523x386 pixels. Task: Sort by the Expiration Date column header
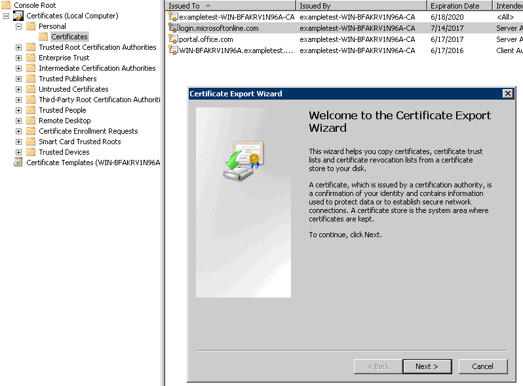coord(459,6)
